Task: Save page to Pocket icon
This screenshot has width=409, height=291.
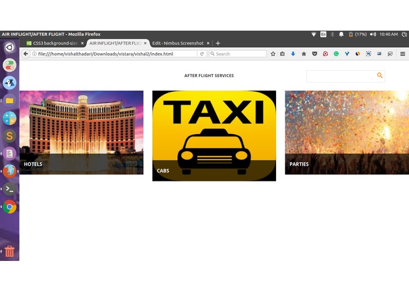Action: click(x=315, y=54)
